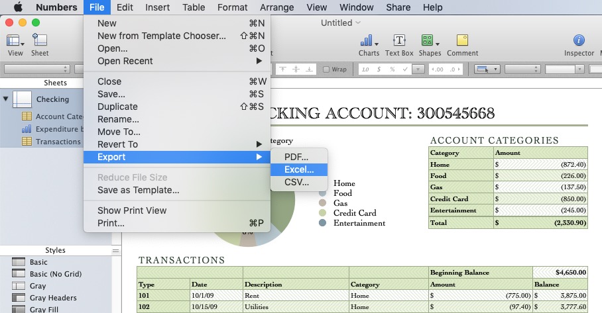Choose Revert To submenu
Screen dimensions: 602x313
[x=177, y=144]
